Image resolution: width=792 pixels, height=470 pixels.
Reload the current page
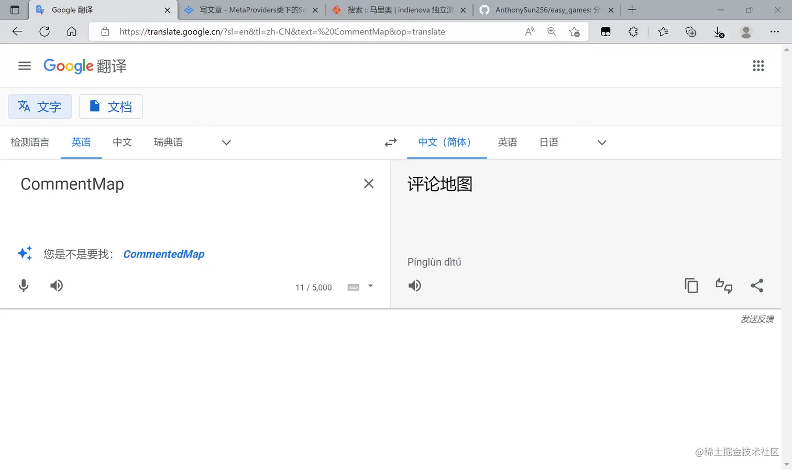[x=45, y=32]
